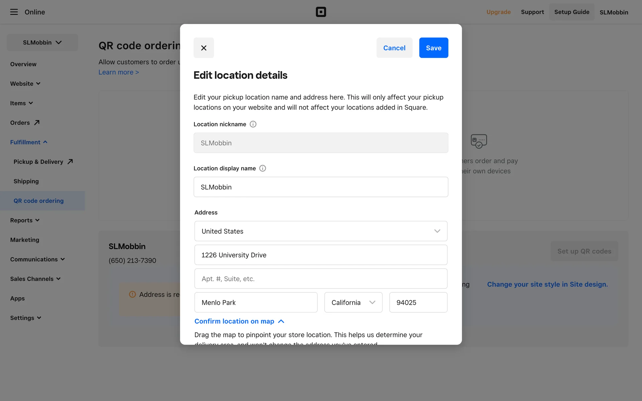Viewport: 642px width, 401px height.
Task: Expand the SLMobbin site selector
Action: coord(42,42)
